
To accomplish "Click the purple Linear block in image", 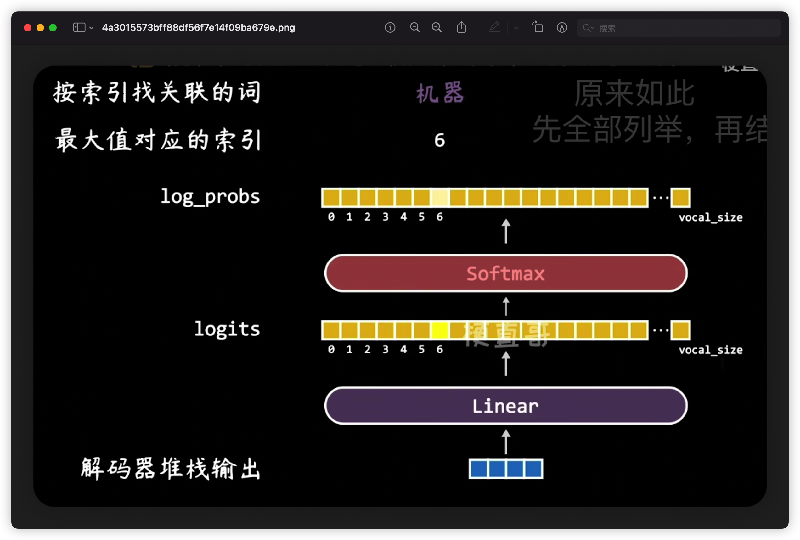I will tap(505, 406).
